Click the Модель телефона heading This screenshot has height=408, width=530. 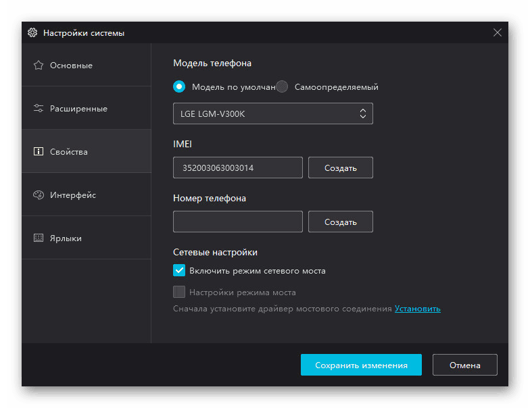[x=212, y=63]
